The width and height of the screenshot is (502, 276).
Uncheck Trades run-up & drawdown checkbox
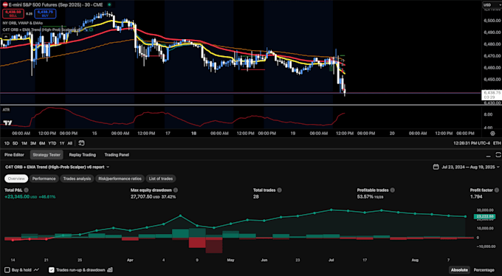[51, 270]
